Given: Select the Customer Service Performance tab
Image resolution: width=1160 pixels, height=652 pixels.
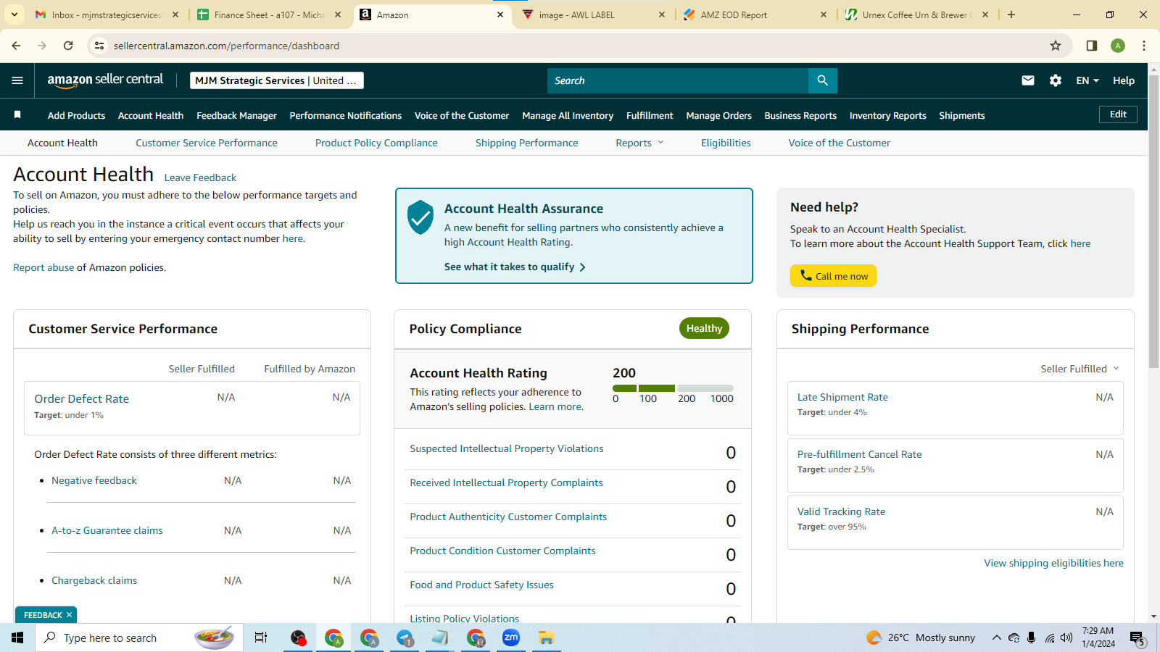Looking at the screenshot, I should click(x=207, y=143).
